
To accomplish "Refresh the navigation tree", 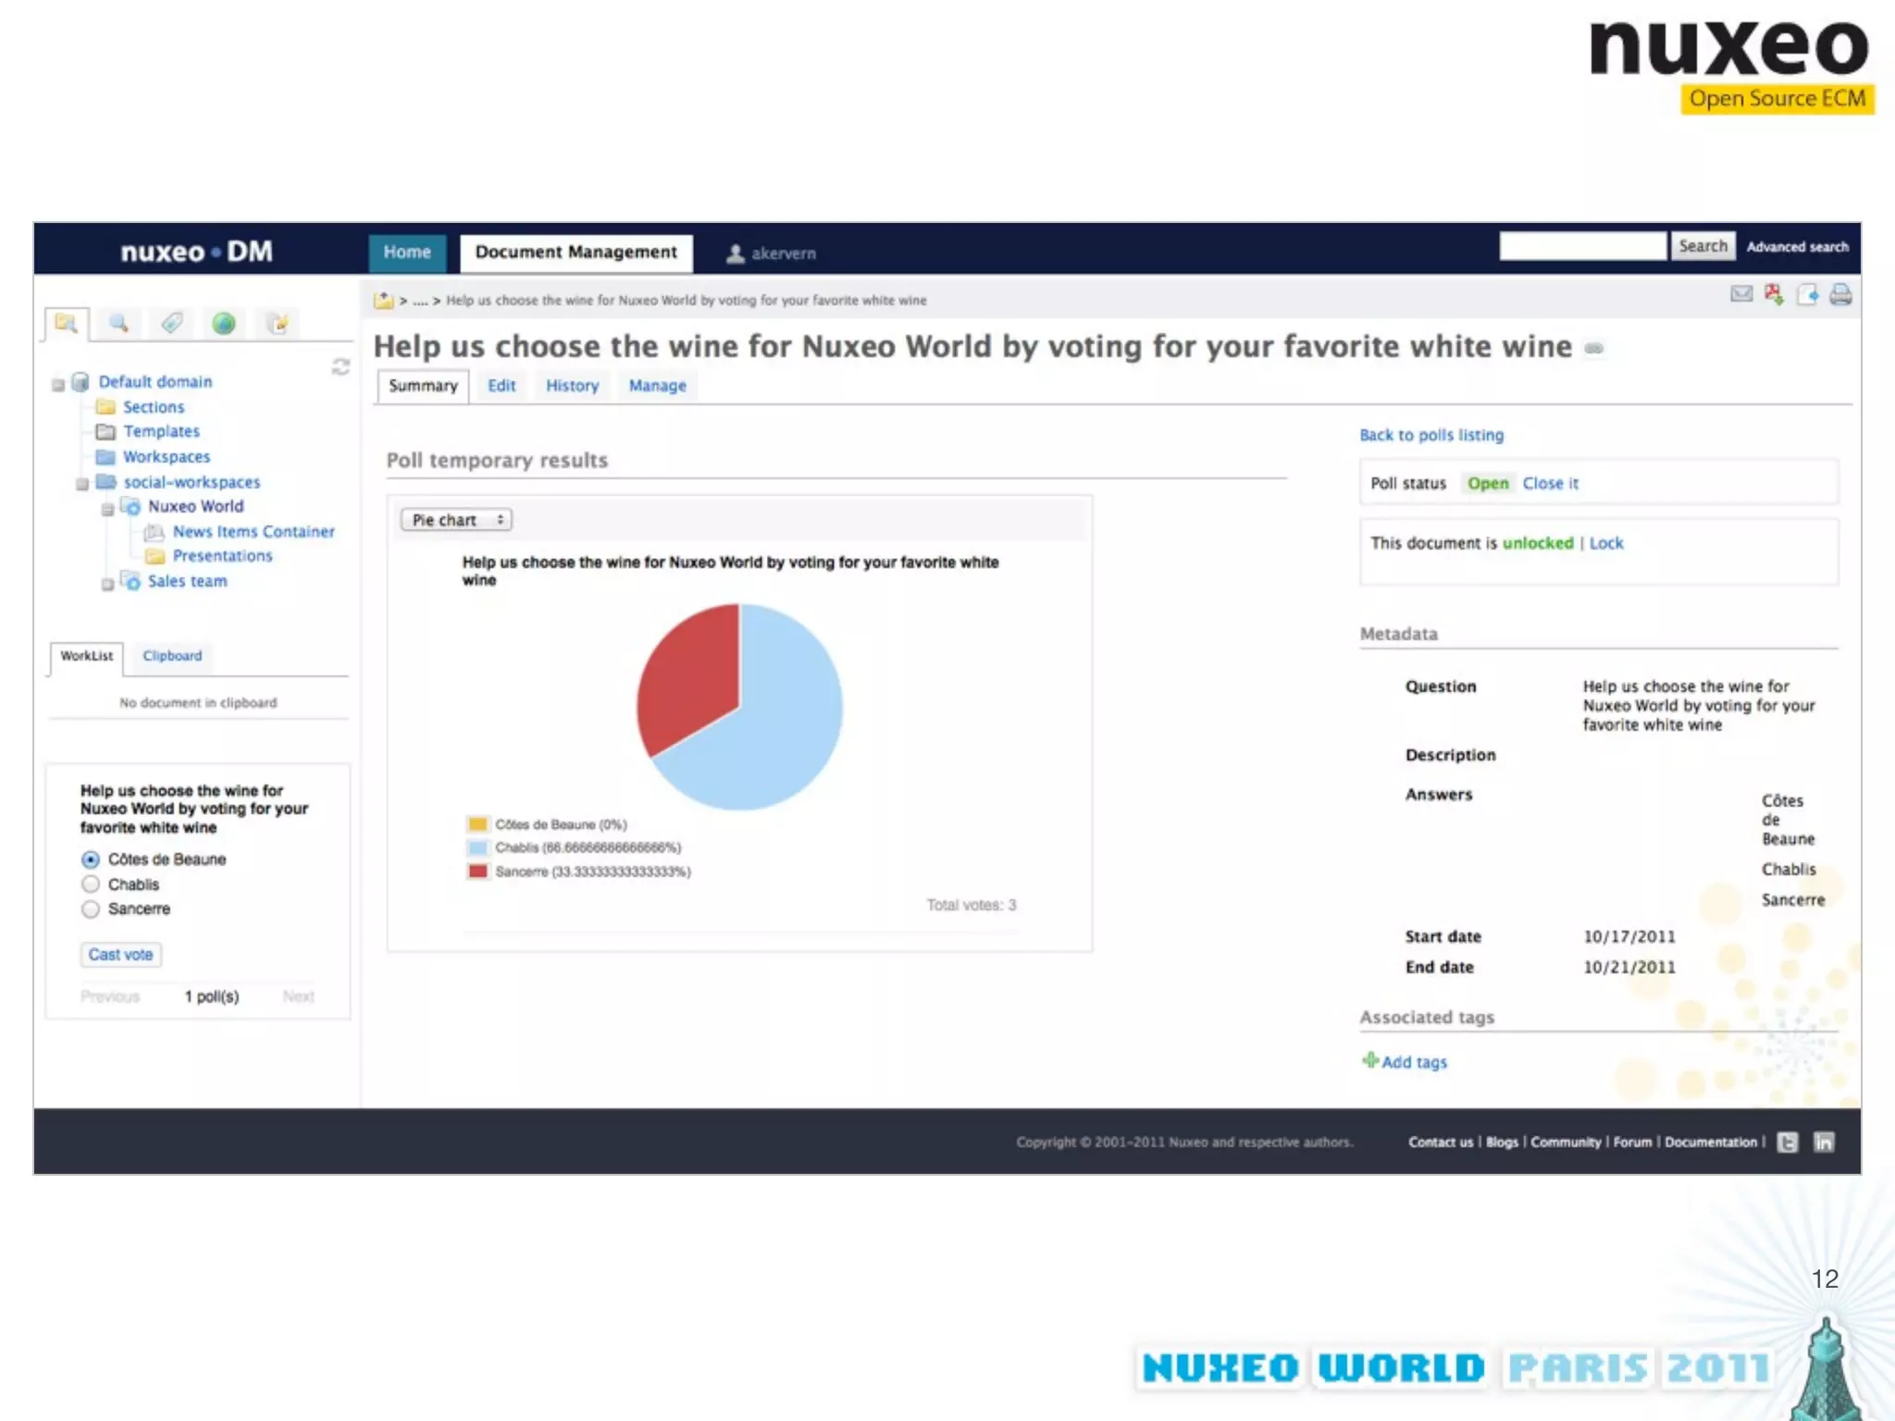I will [x=341, y=367].
